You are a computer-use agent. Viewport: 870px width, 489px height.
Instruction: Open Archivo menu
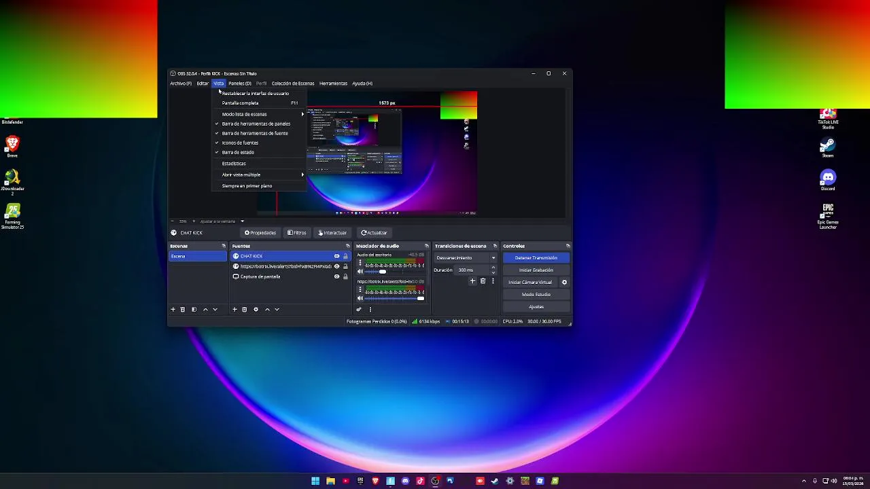click(181, 84)
